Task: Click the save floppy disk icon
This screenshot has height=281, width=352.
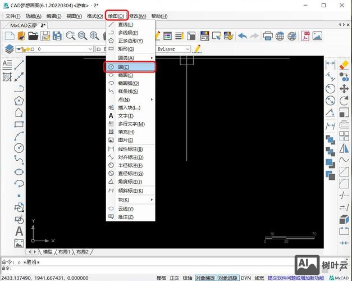Action: pos(45,36)
